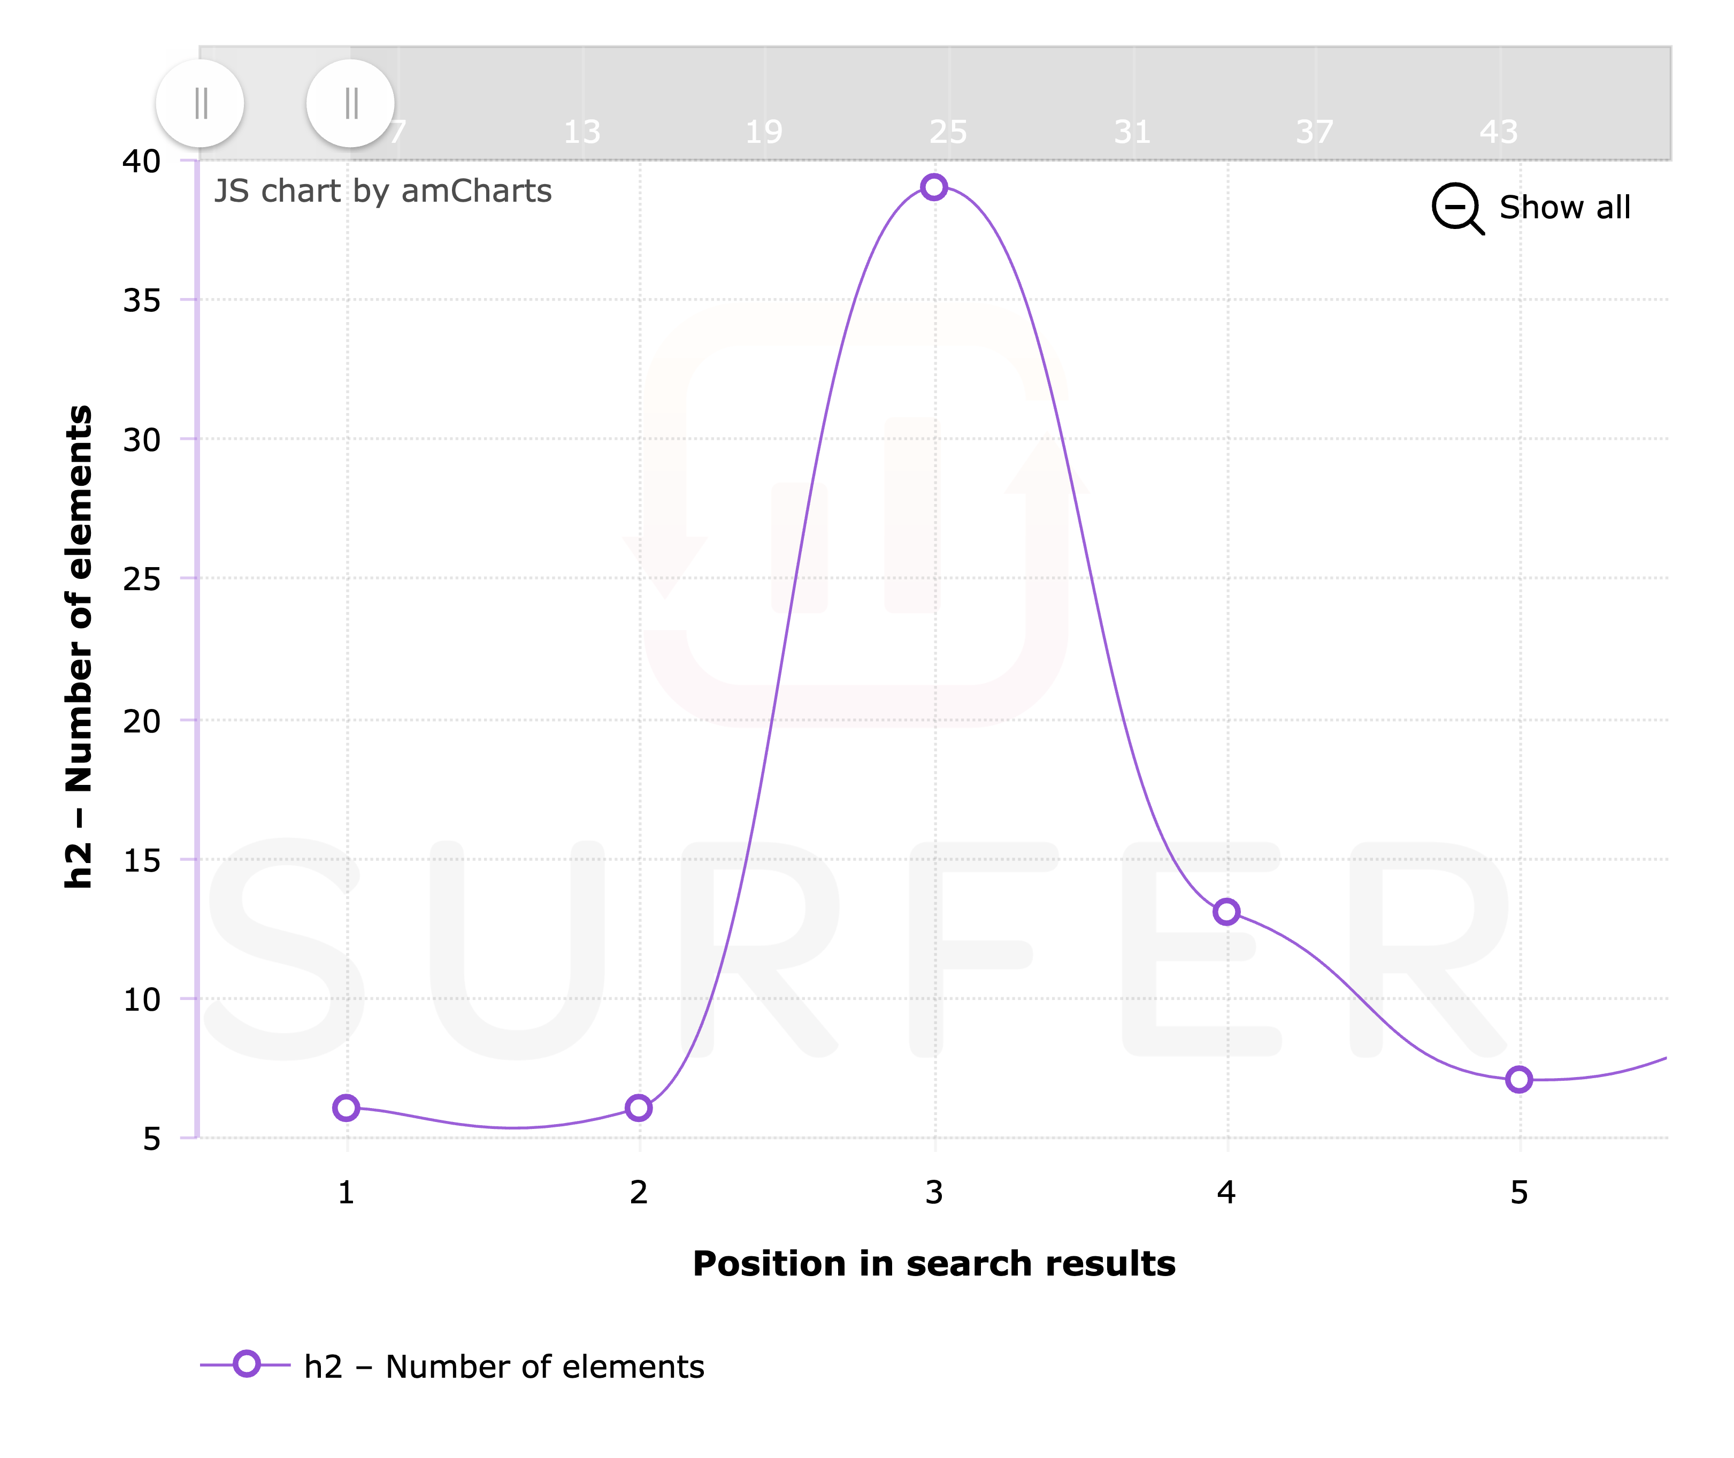Select the peak data point at position 3
1734x1458 pixels.
point(933,187)
